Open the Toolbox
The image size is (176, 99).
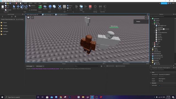tap(45, 7)
